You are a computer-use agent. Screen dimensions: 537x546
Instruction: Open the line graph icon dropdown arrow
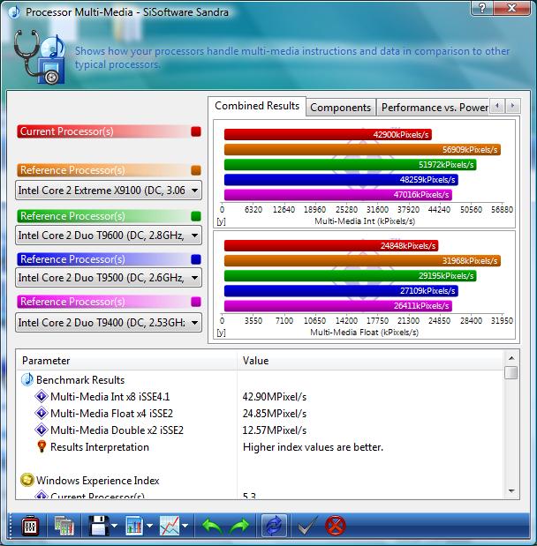tap(185, 526)
